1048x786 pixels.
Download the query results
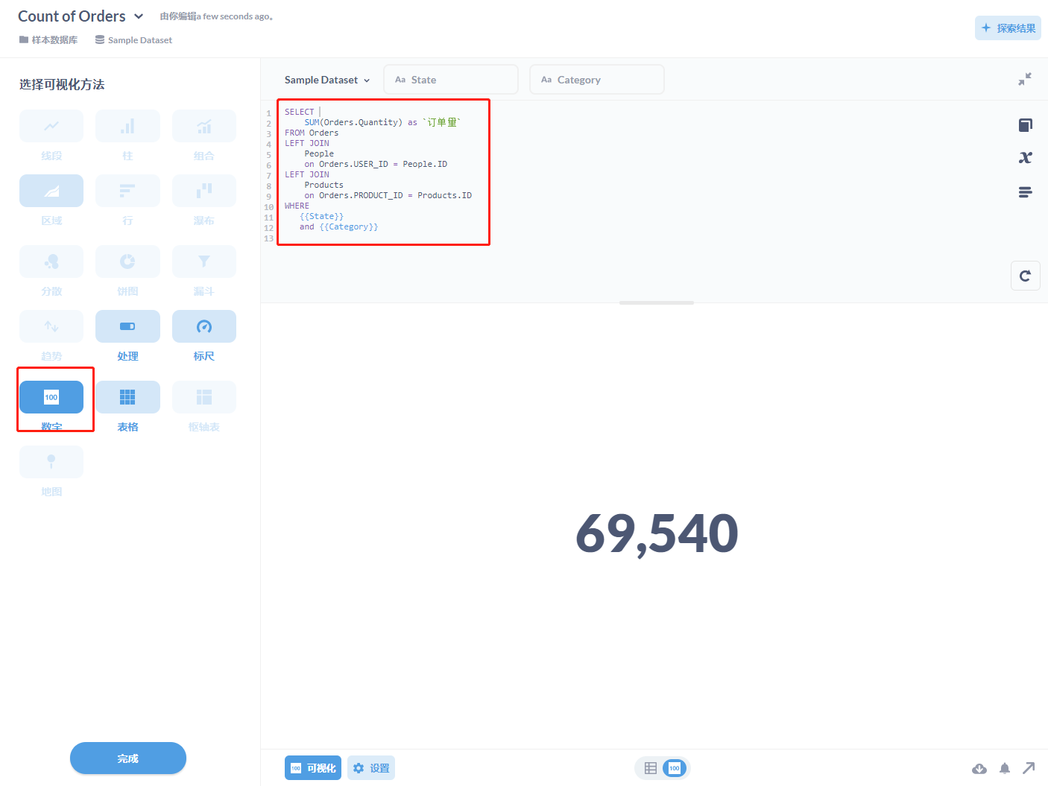click(x=979, y=768)
